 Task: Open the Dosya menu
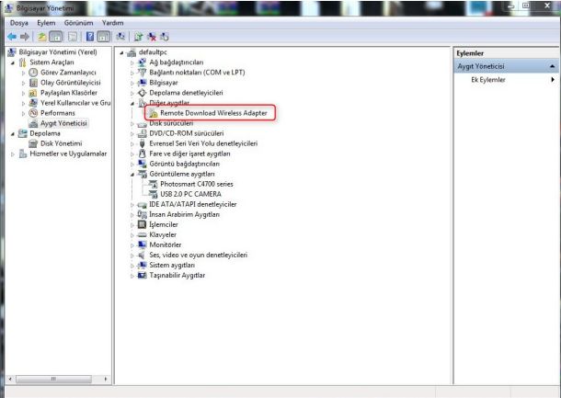pos(18,22)
